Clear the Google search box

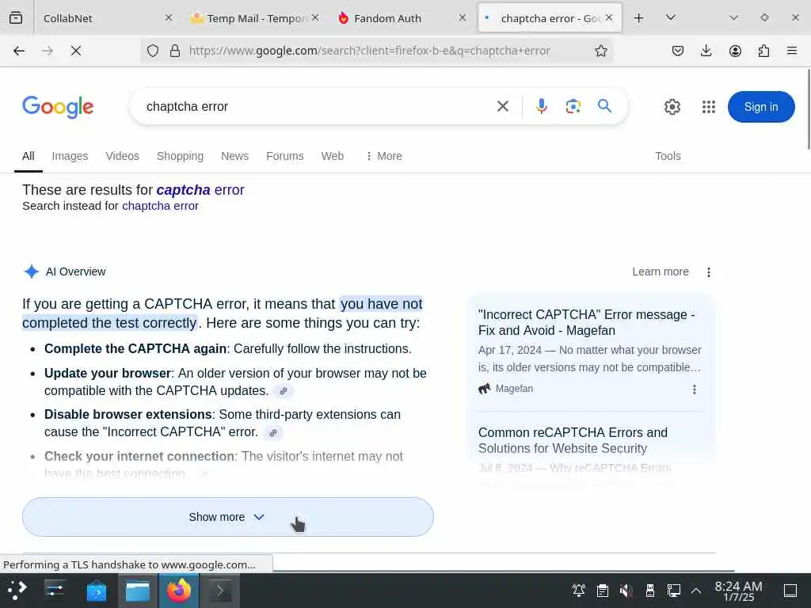tap(502, 107)
